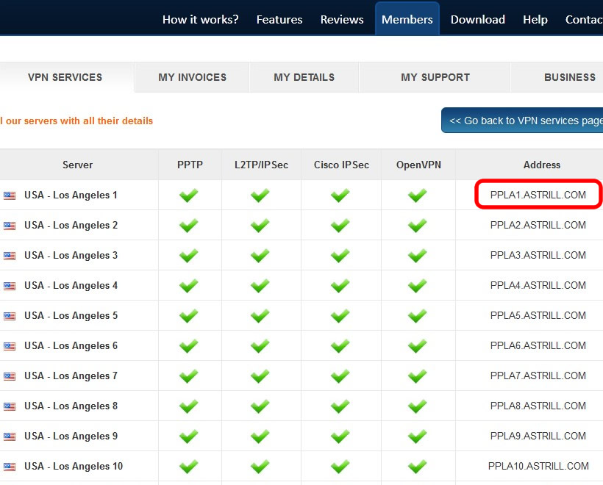Click the OpenVPN checkmark for Los Angeles 10
Viewport: 603px width, 485px height.
point(418,466)
